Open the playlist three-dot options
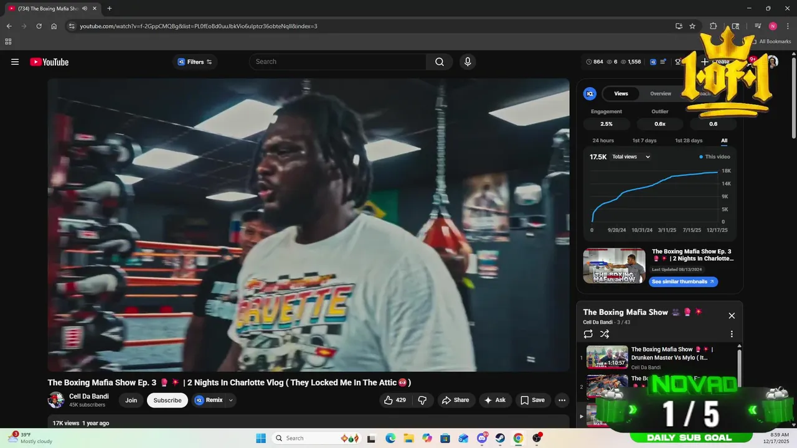 click(x=732, y=334)
